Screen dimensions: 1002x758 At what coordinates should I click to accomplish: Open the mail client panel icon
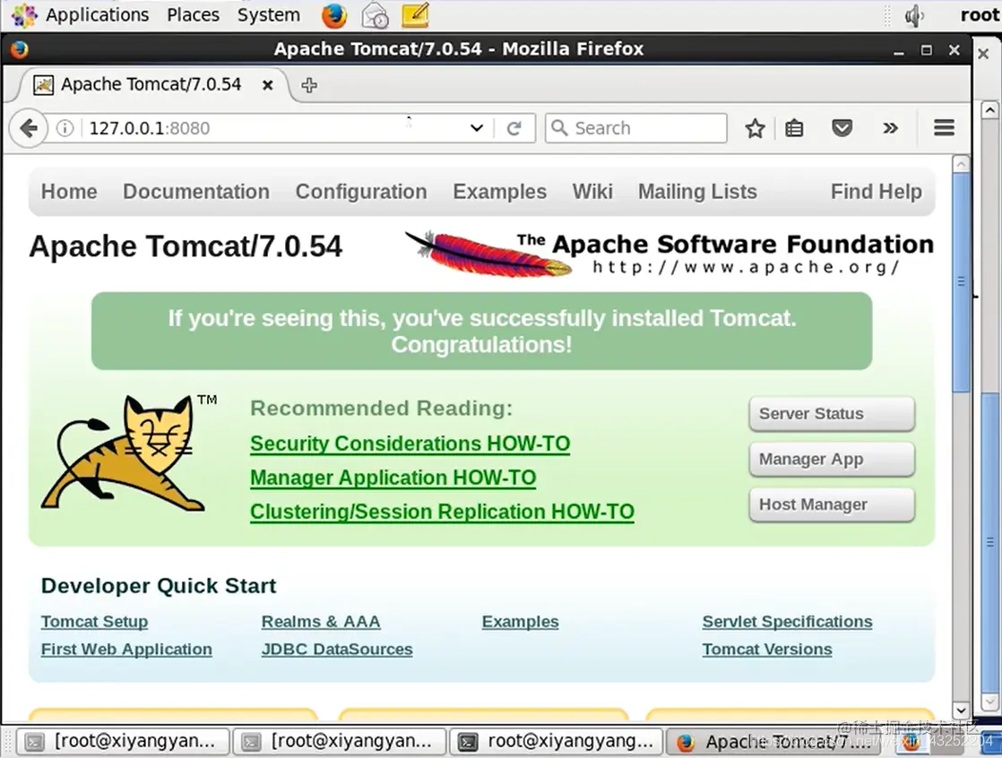(x=375, y=15)
